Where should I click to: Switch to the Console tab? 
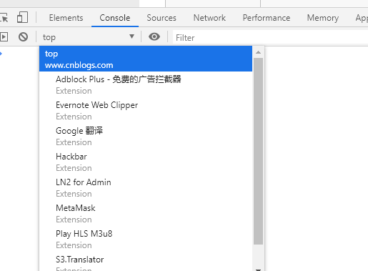[x=115, y=18]
